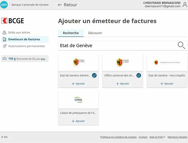
Task: Click the magnifying glass search icon
Action: (x=181, y=45)
